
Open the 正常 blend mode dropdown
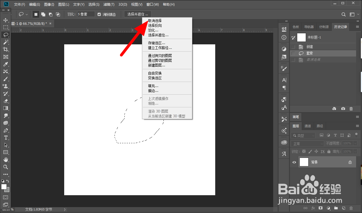pyautogui.click(x=307, y=144)
